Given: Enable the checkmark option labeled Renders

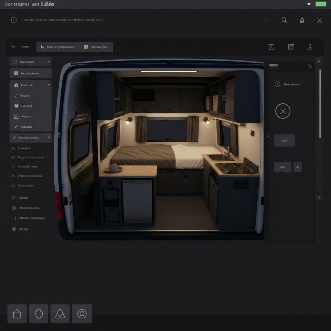Looking at the screenshot, I should 13,198.
